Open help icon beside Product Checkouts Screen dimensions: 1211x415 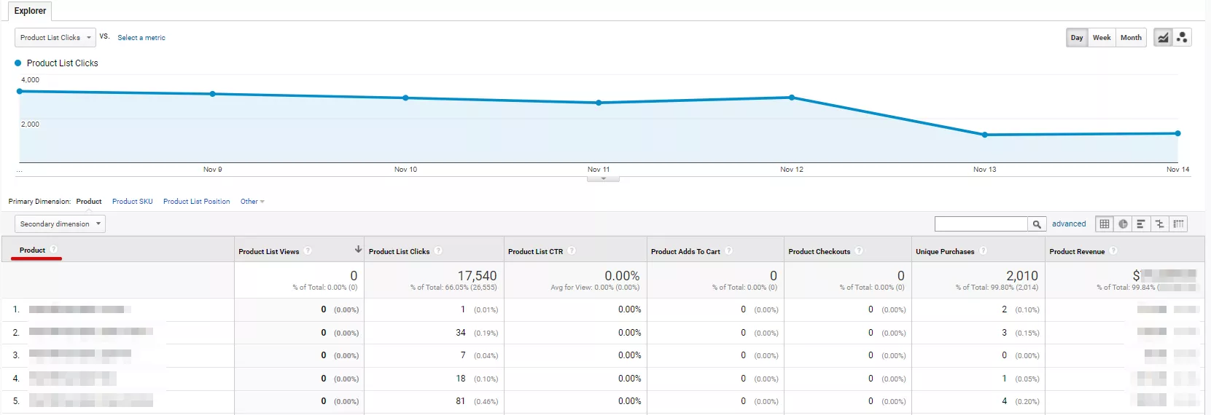tap(859, 250)
